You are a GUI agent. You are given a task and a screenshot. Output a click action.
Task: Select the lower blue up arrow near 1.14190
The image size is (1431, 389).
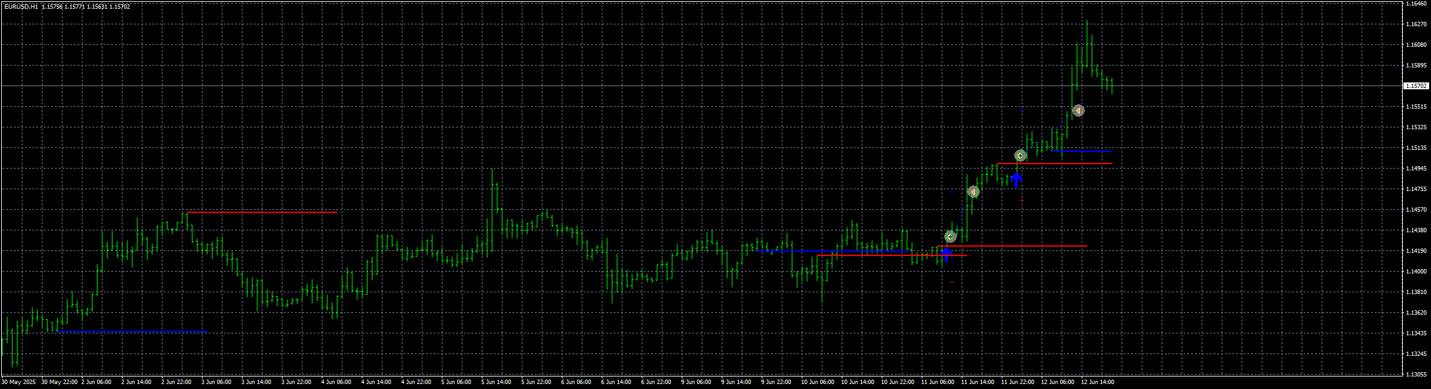point(946,254)
